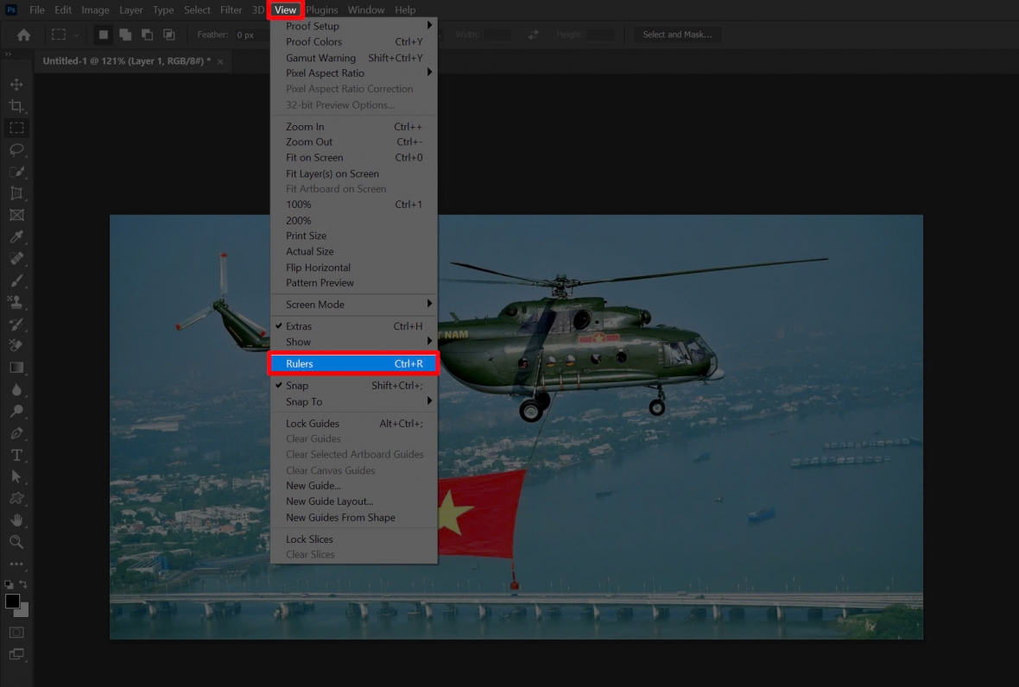Image resolution: width=1019 pixels, height=687 pixels.
Task: Select the Clone Stamp tool
Action: coord(16,302)
